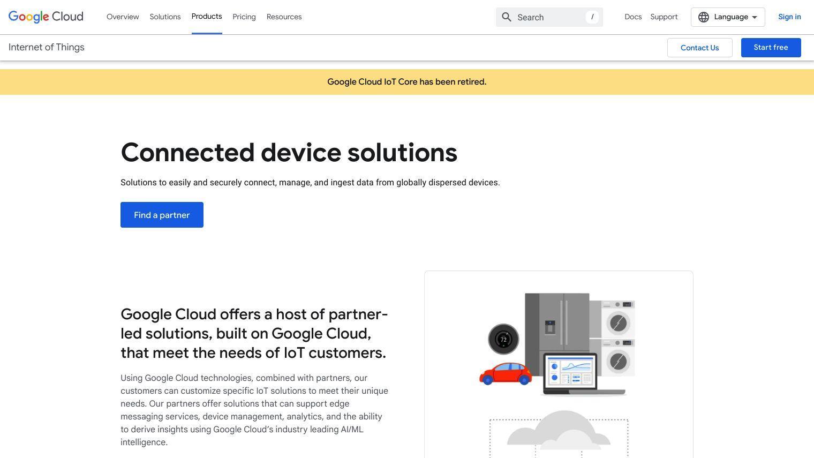Click the laptop dashboard illustration
The width and height of the screenshot is (814, 458).
[584, 374]
